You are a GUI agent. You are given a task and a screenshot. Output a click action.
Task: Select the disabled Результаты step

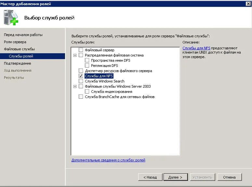coord(14,78)
